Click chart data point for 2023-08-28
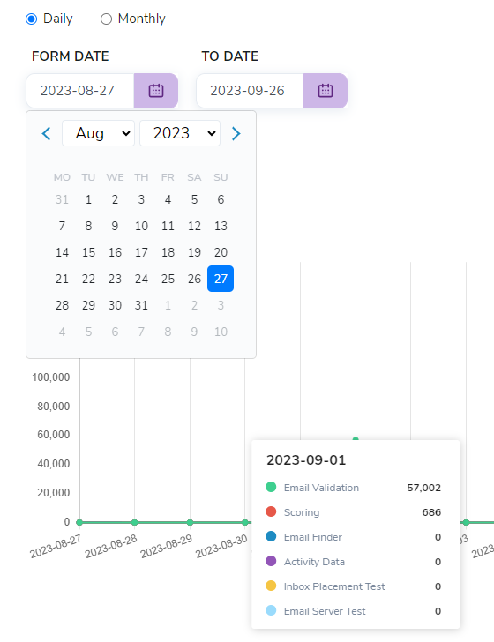Screen dimensions: 494x642 coord(134,522)
